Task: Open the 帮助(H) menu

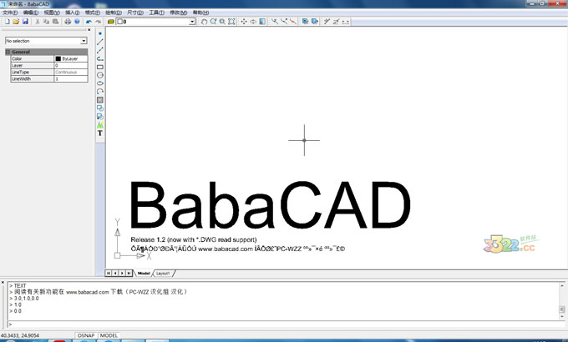Action: click(x=200, y=13)
